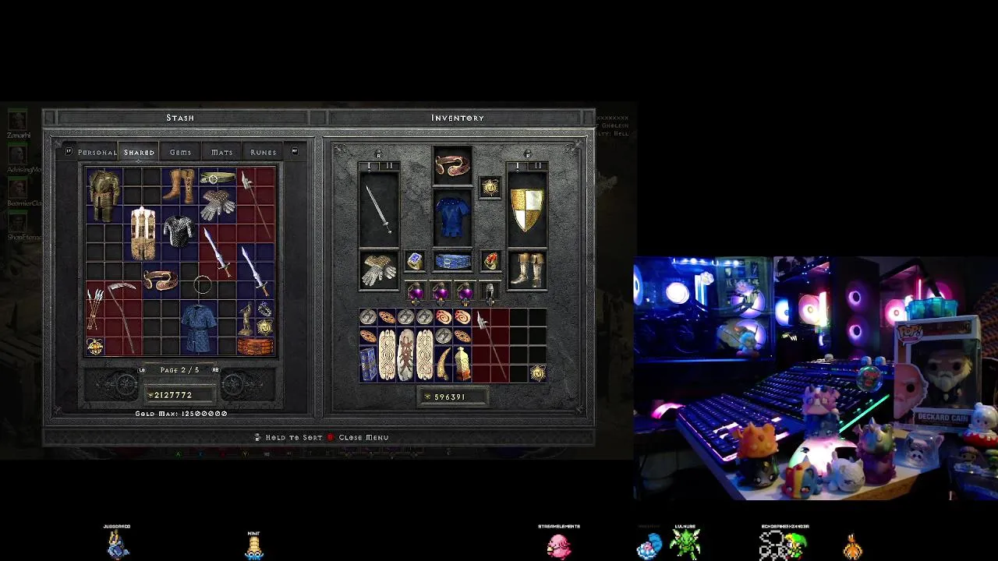This screenshot has height=561, width=998.
Task: Select the equipped gold-white shield
Action: tap(527, 209)
